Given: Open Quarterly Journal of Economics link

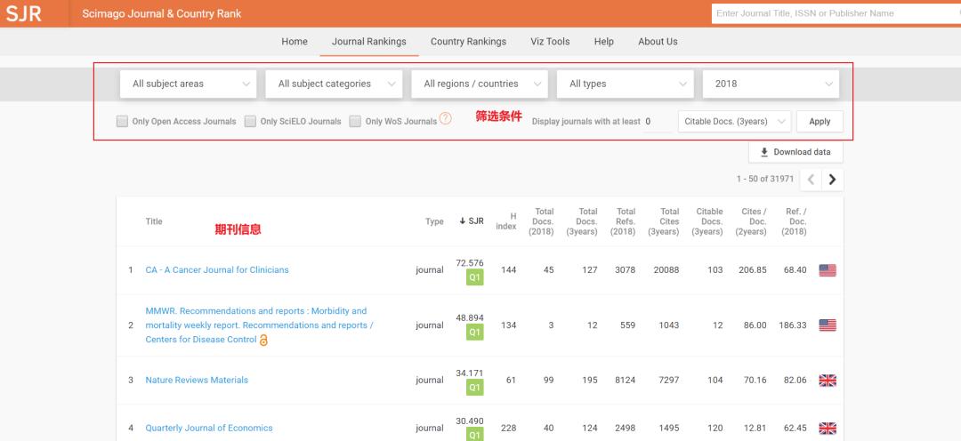Looking at the screenshot, I should (x=209, y=429).
